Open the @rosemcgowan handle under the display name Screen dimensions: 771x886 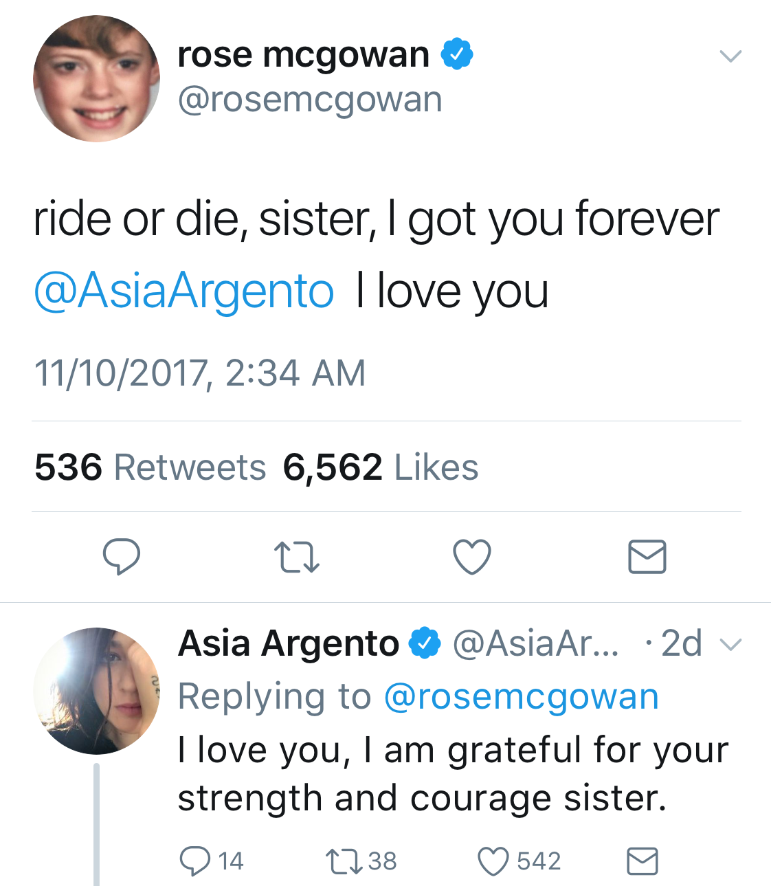[x=310, y=100]
